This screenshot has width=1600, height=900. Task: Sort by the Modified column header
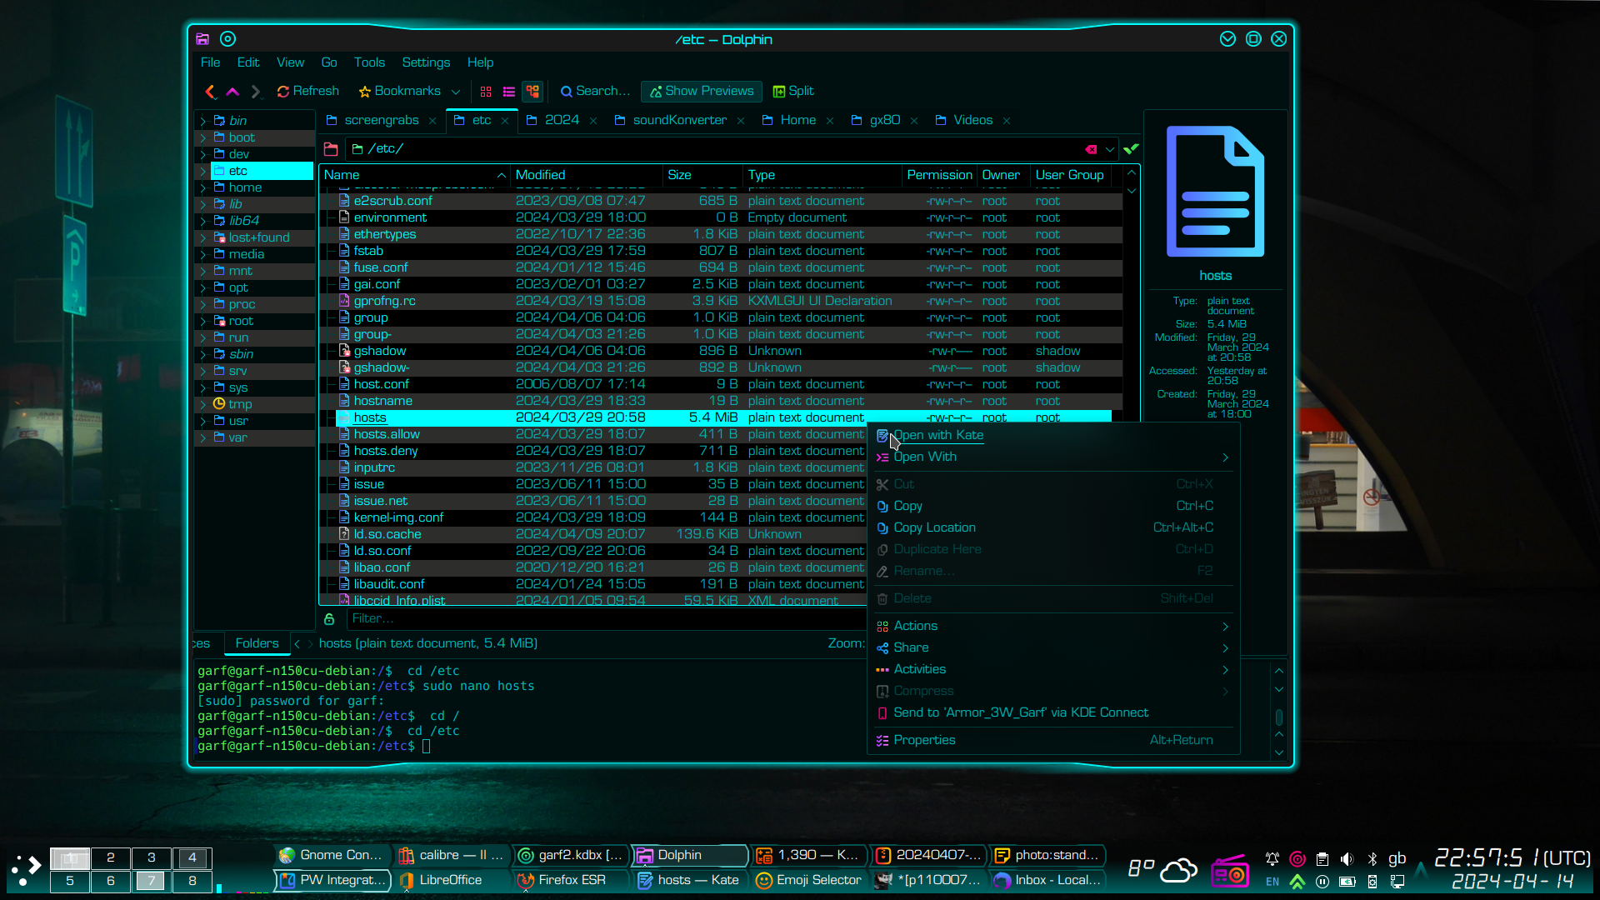click(x=587, y=175)
